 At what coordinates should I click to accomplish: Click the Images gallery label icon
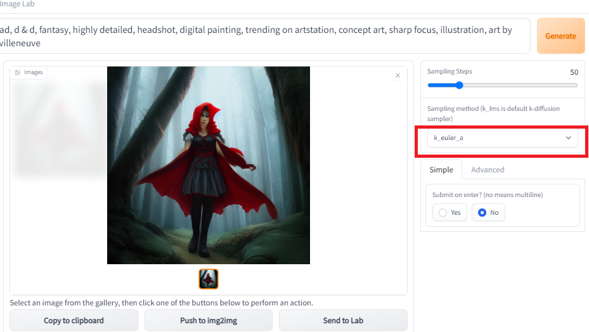pos(17,72)
